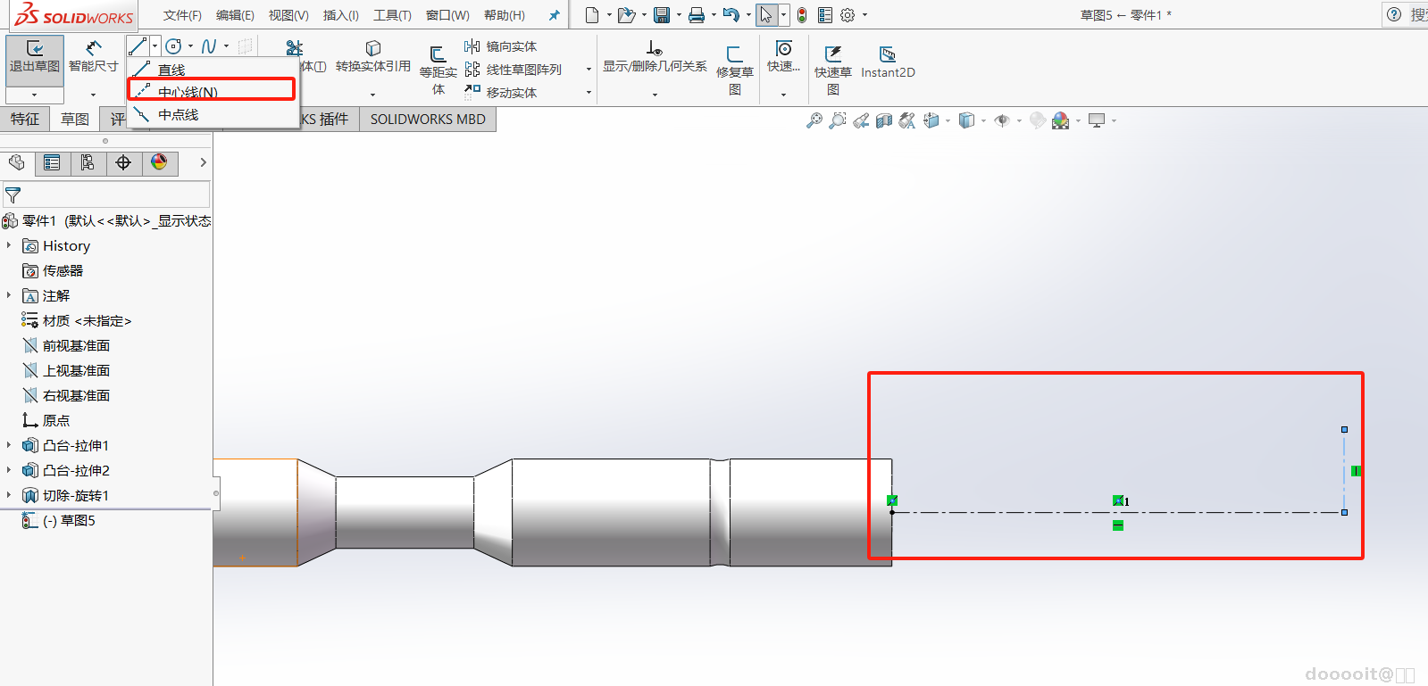Select the Circle sketch tool
The width and height of the screenshot is (1428, 686).
(x=174, y=46)
